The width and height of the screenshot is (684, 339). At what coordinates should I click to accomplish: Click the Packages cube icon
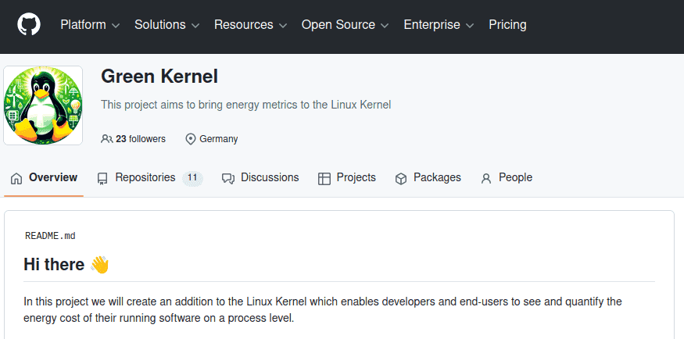click(x=400, y=179)
